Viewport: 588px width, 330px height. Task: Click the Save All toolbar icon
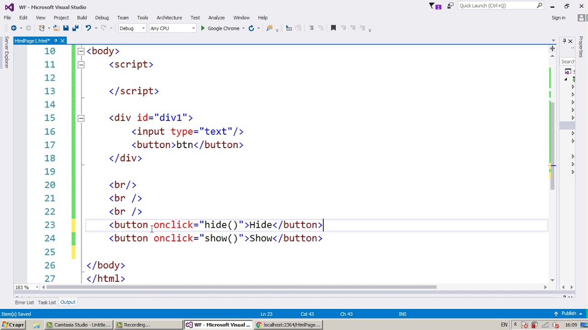tap(75, 28)
